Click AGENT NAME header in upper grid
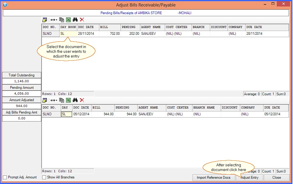This screenshot has height=184, width=293. pos(152,27)
